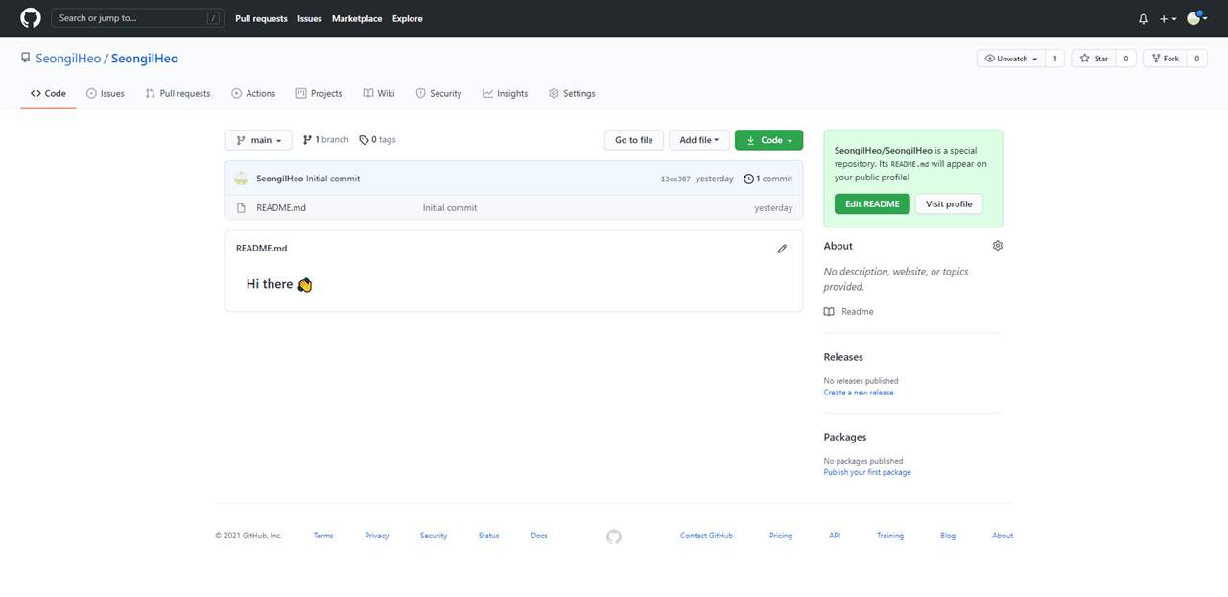Open Contact GitHub footer link
This screenshot has width=1228, height=597.
(707, 536)
